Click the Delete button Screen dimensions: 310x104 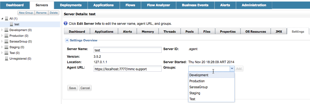point(54,13)
